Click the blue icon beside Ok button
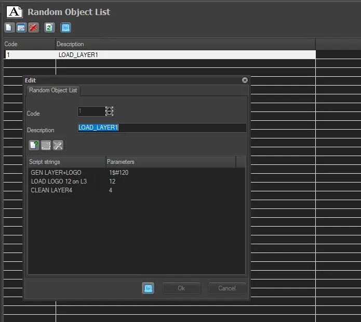The height and width of the screenshot is (322, 361). coord(148,288)
